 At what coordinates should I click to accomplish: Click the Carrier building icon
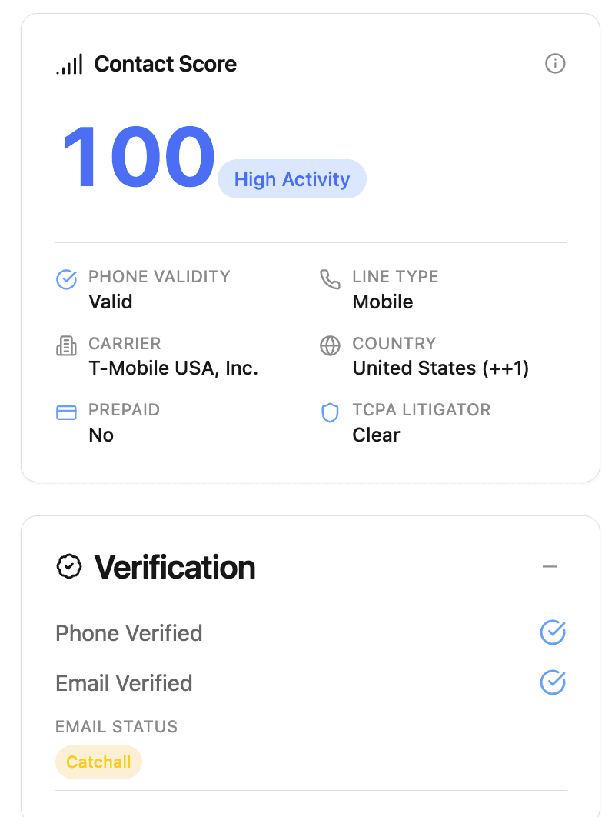67,346
